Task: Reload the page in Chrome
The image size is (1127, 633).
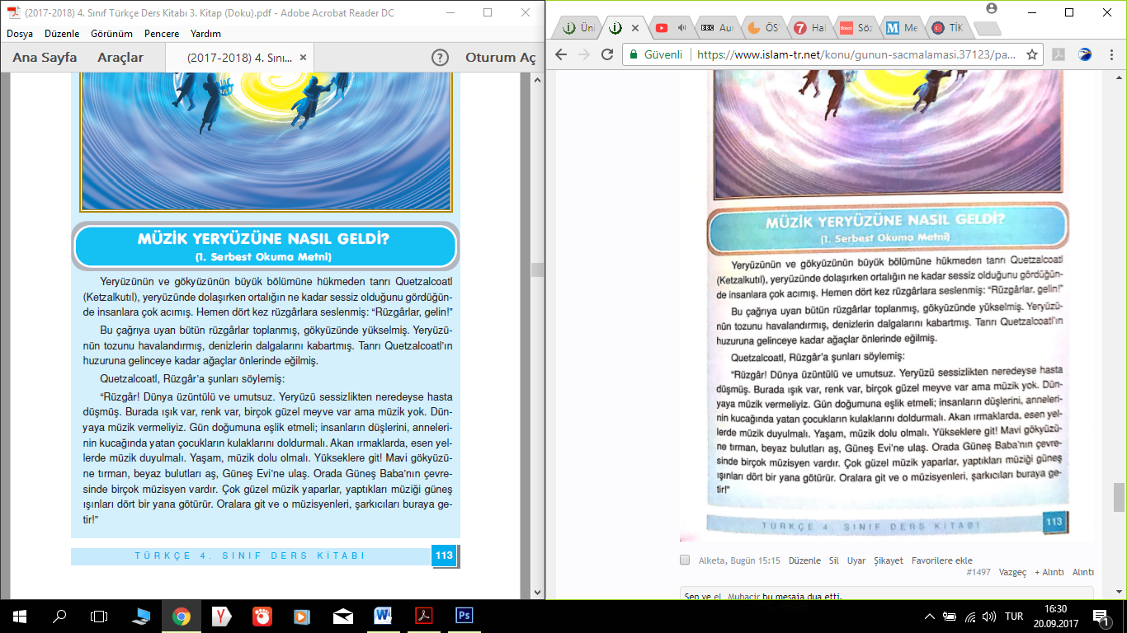Action: tap(607, 54)
